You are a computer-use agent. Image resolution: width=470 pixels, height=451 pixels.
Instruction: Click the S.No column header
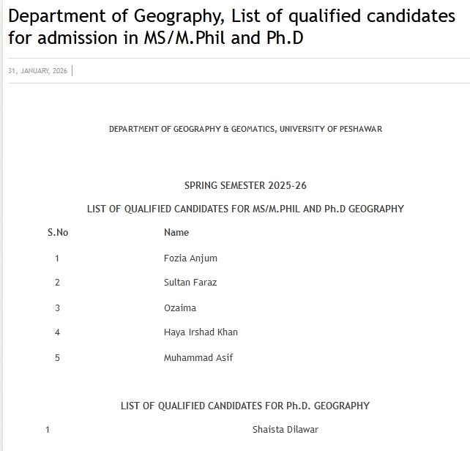pos(58,233)
